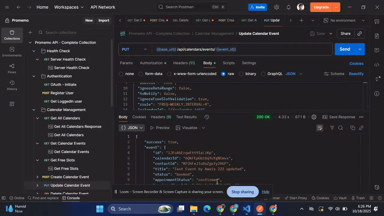
Task: Open the Environments sidebar panel
Action: pyautogui.click(x=12, y=52)
